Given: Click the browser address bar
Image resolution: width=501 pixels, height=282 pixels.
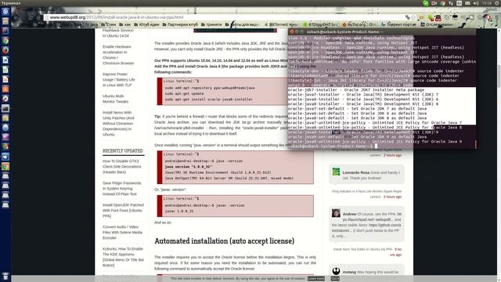Looking at the screenshot, I should tap(224, 17).
